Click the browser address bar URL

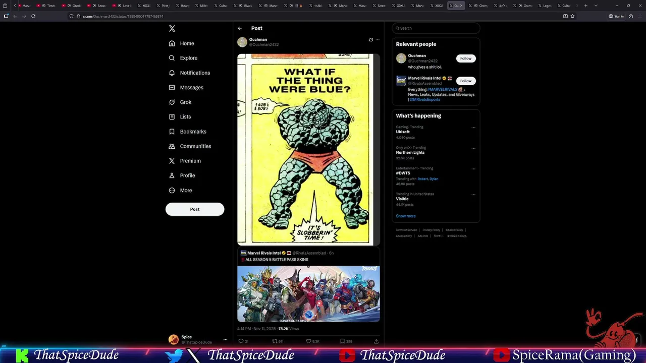click(123, 16)
